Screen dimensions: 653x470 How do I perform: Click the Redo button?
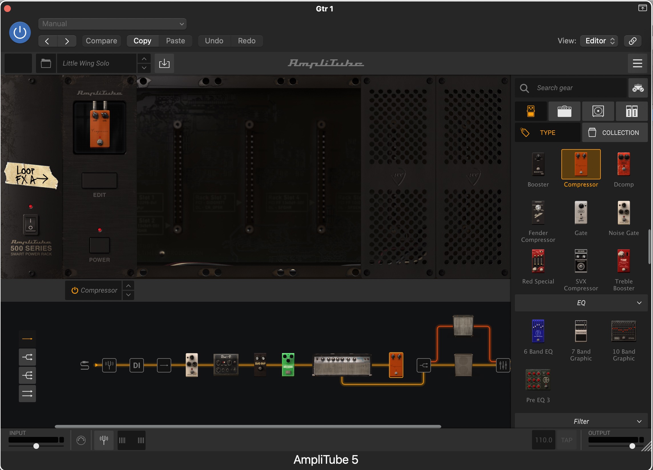pyautogui.click(x=247, y=41)
